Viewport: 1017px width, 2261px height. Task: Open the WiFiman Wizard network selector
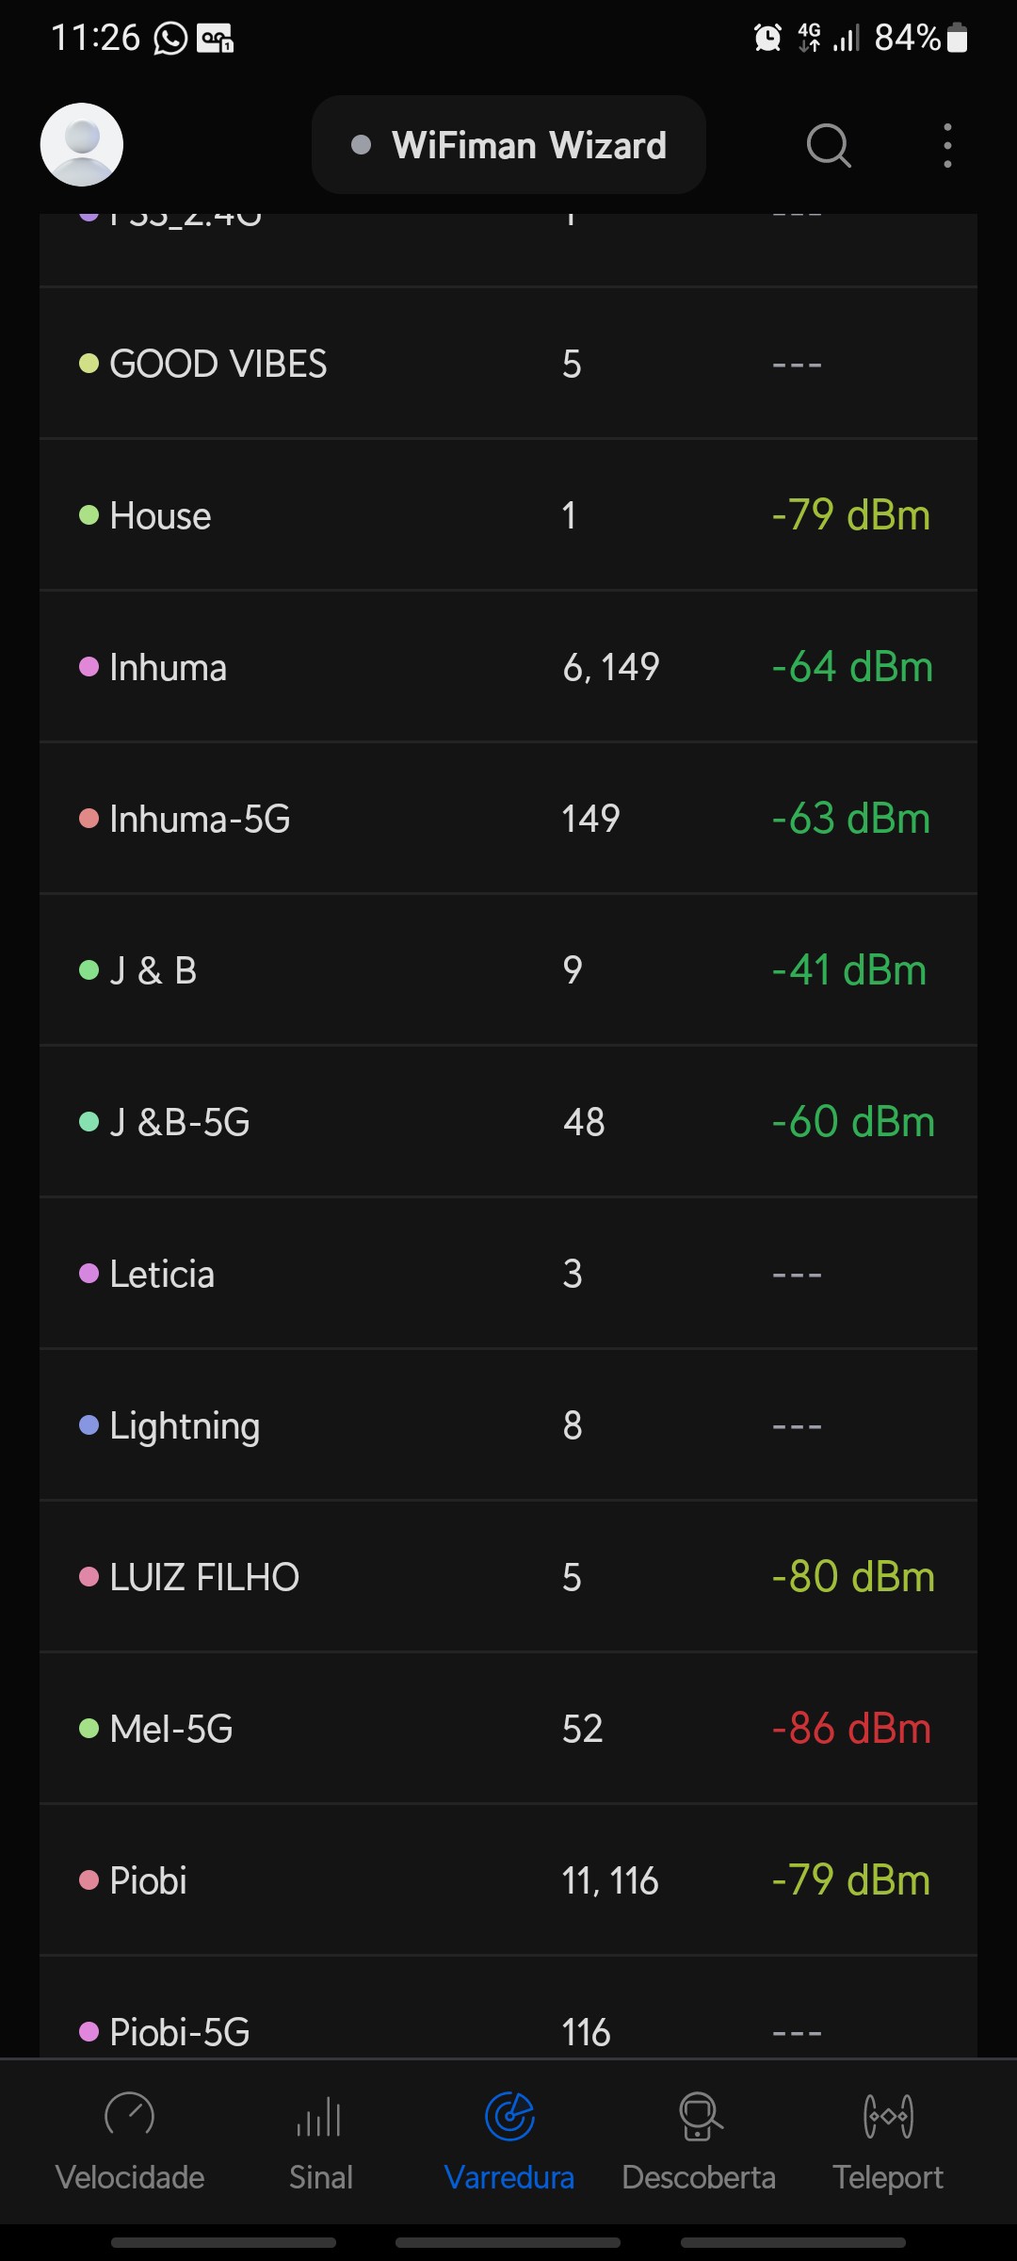[508, 145]
